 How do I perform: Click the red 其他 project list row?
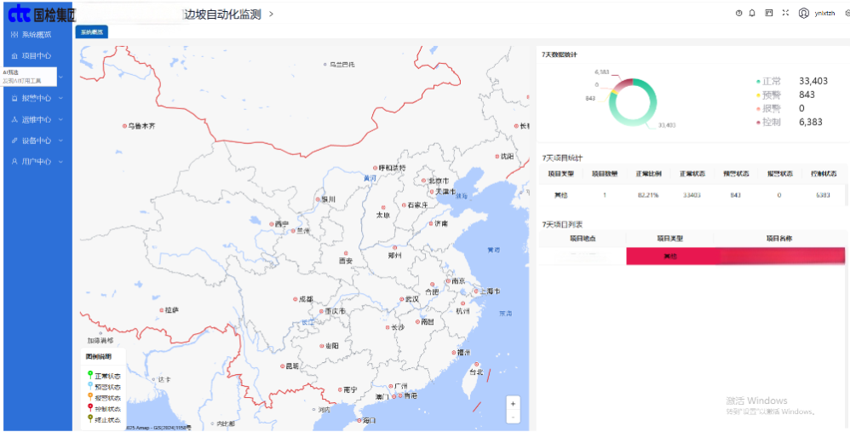click(x=669, y=256)
